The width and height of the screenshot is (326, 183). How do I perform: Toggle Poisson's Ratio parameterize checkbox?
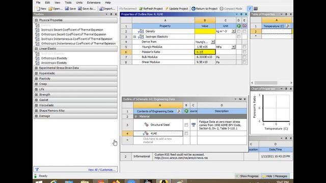244,52
